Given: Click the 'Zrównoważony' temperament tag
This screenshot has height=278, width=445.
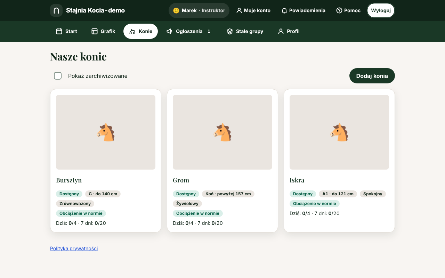Looking at the screenshot, I should 75,204.
